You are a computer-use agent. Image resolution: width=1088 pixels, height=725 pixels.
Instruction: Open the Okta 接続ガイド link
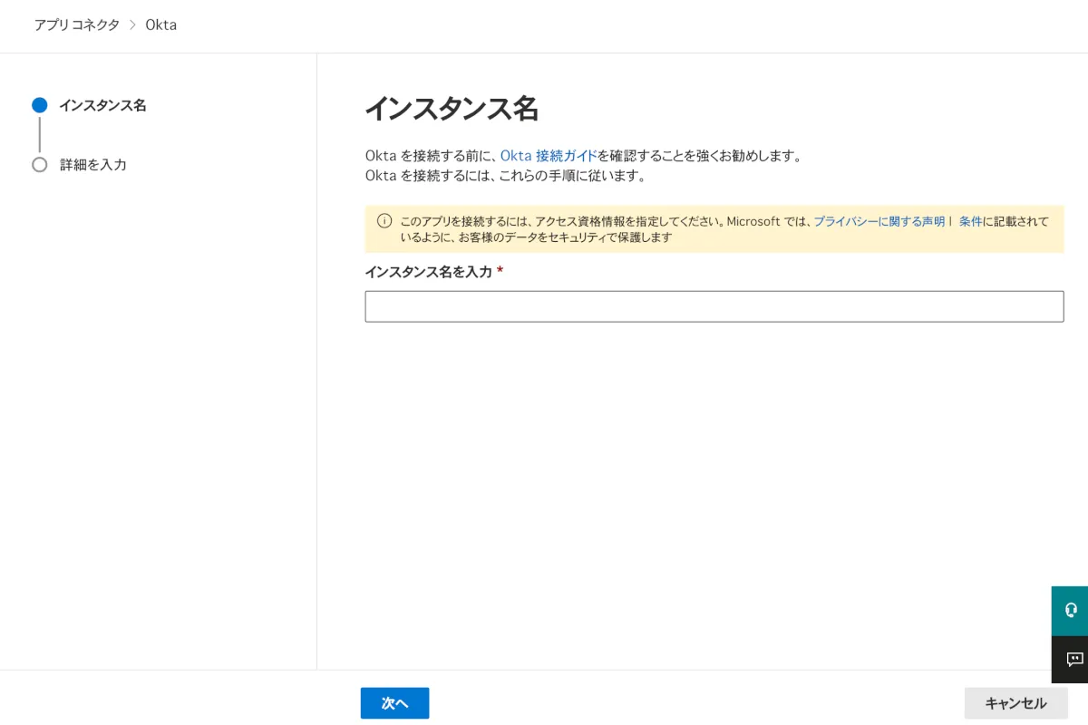click(x=549, y=156)
